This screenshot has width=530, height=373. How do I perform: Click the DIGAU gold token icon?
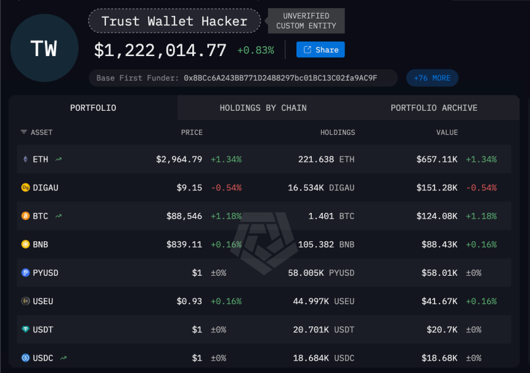[24, 187]
